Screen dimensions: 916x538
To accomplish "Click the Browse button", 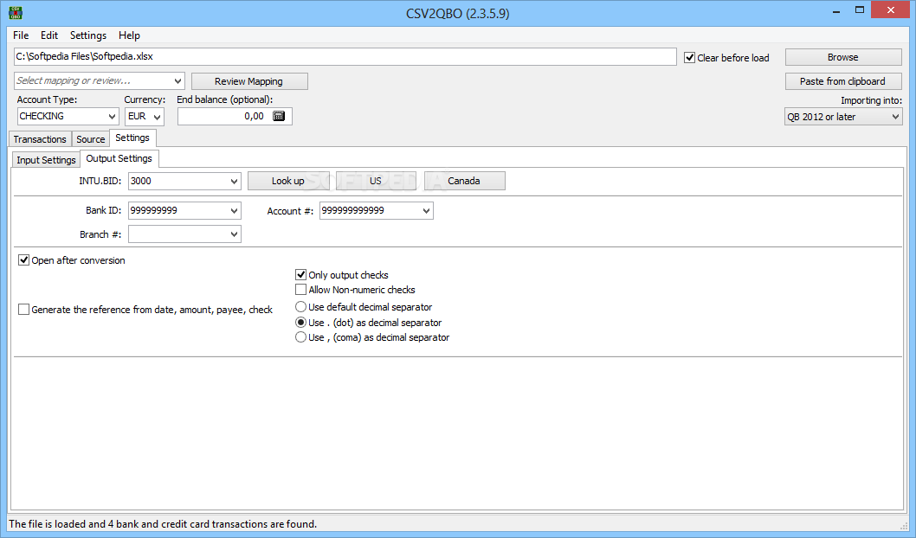I will 843,57.
